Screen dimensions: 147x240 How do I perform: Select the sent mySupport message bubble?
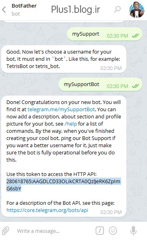(x=105, y=34)
